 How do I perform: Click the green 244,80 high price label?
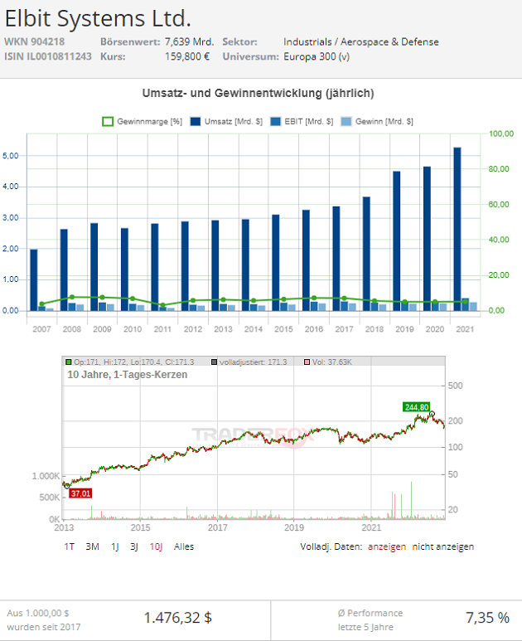pyautogui.click(x=416, y=407)
